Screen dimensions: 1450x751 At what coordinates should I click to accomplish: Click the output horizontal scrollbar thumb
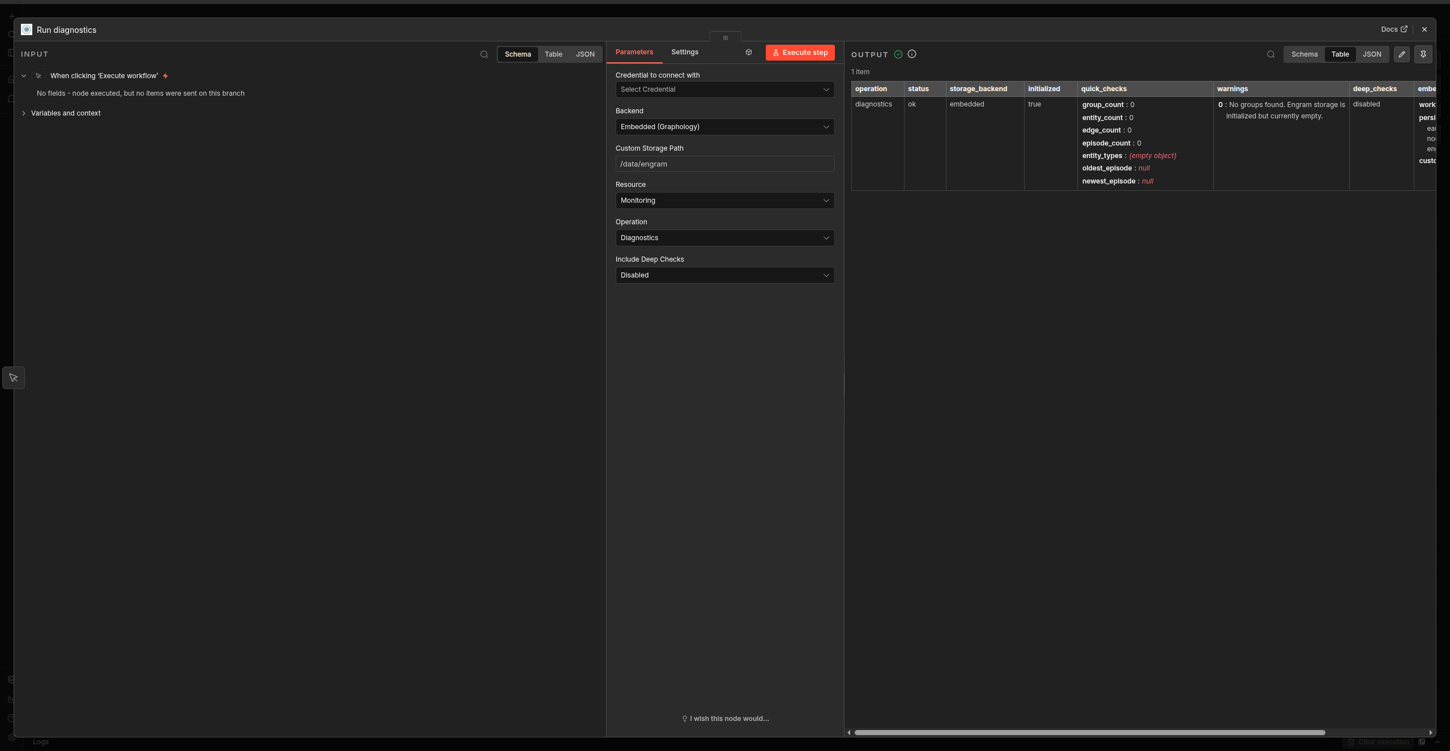click(x=1089, y=732)
